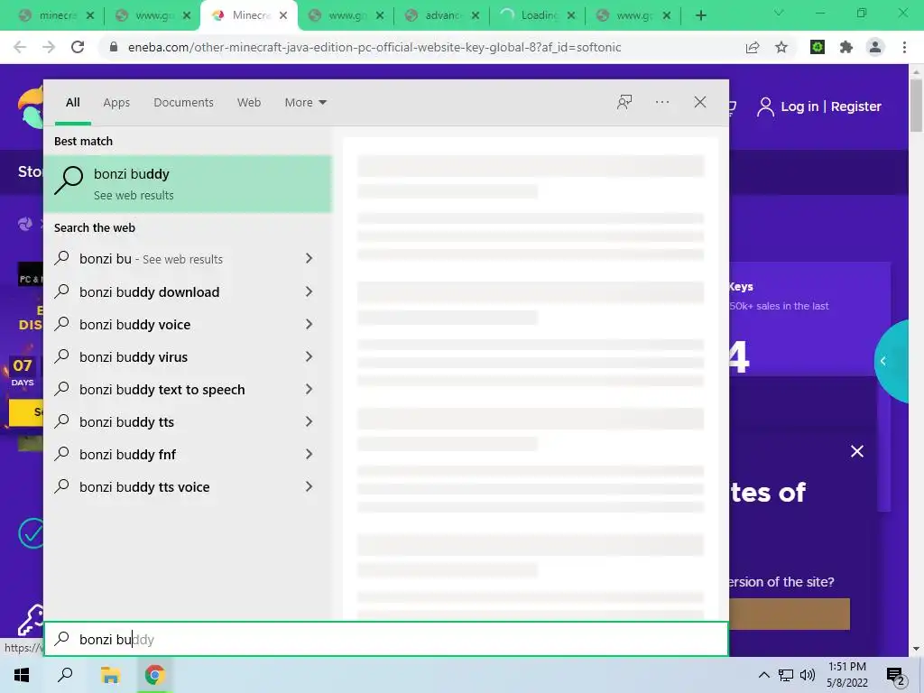Show hidden system tray icons
This screenshot has width=924, height=693.
763,675
